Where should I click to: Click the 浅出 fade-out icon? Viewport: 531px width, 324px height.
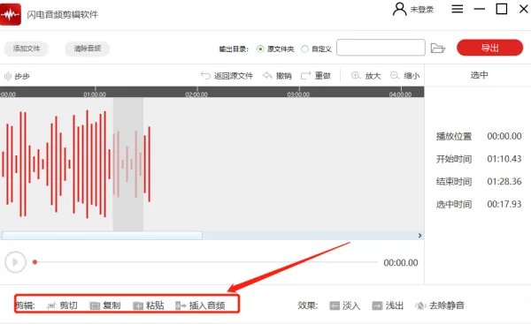377,305
